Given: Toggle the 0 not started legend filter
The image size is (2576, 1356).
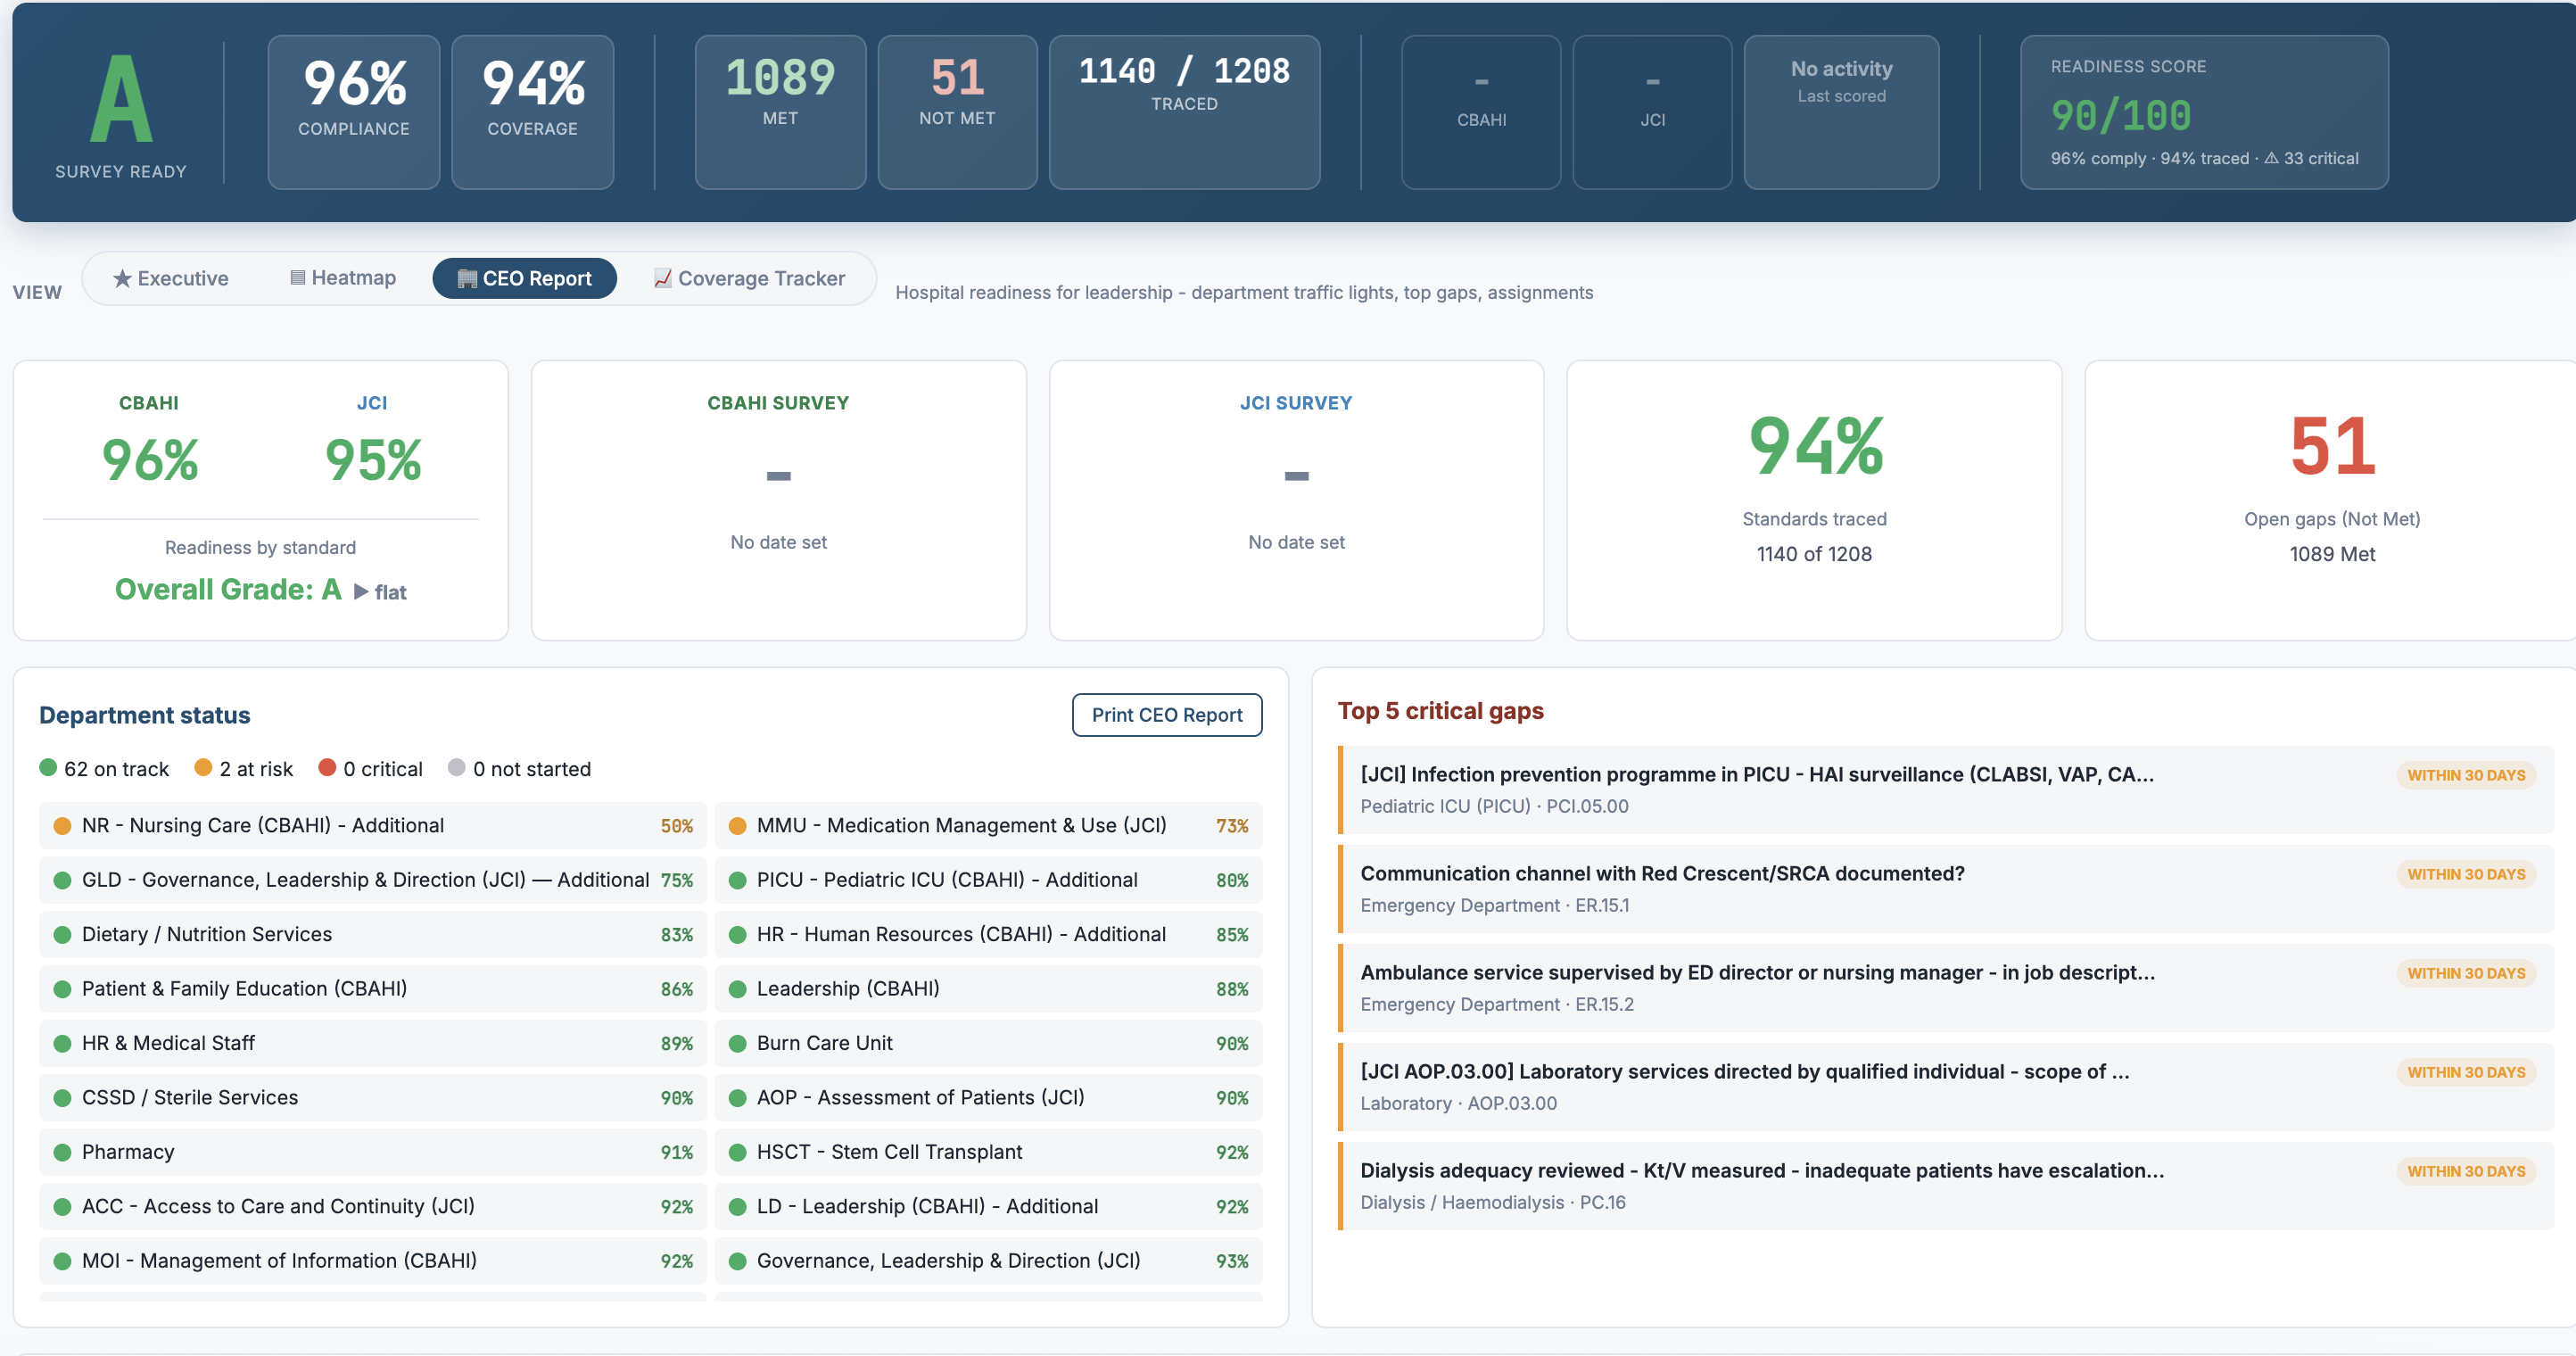Looking at the screenshot, I should click(x=521, y=768).
